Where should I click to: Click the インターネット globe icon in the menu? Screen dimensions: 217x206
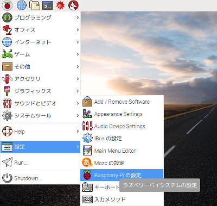tap(7, 42)
